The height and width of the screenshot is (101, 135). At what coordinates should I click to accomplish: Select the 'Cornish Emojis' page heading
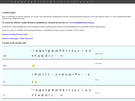pyautogui.click(x=9, y=13)
